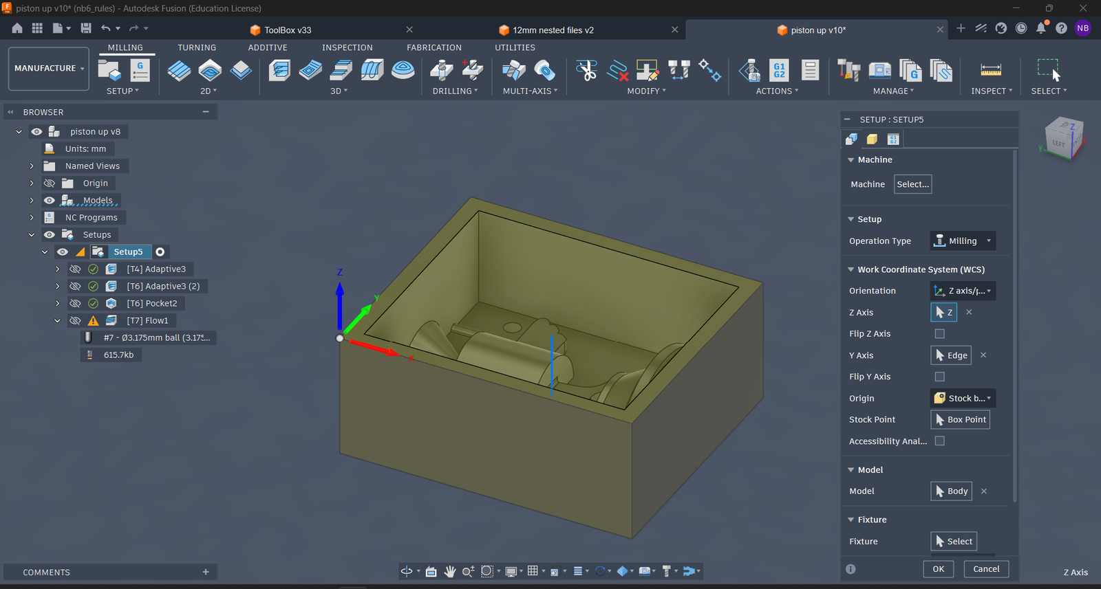
Task: Click the Orbit navigation icon
Action: click(407, 571)
